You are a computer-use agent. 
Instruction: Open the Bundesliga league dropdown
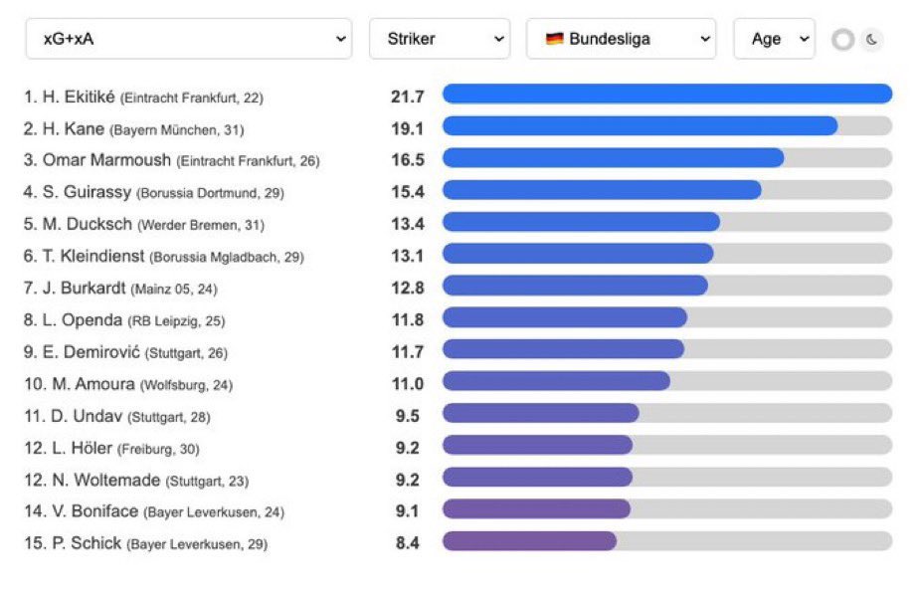[622, 39]
